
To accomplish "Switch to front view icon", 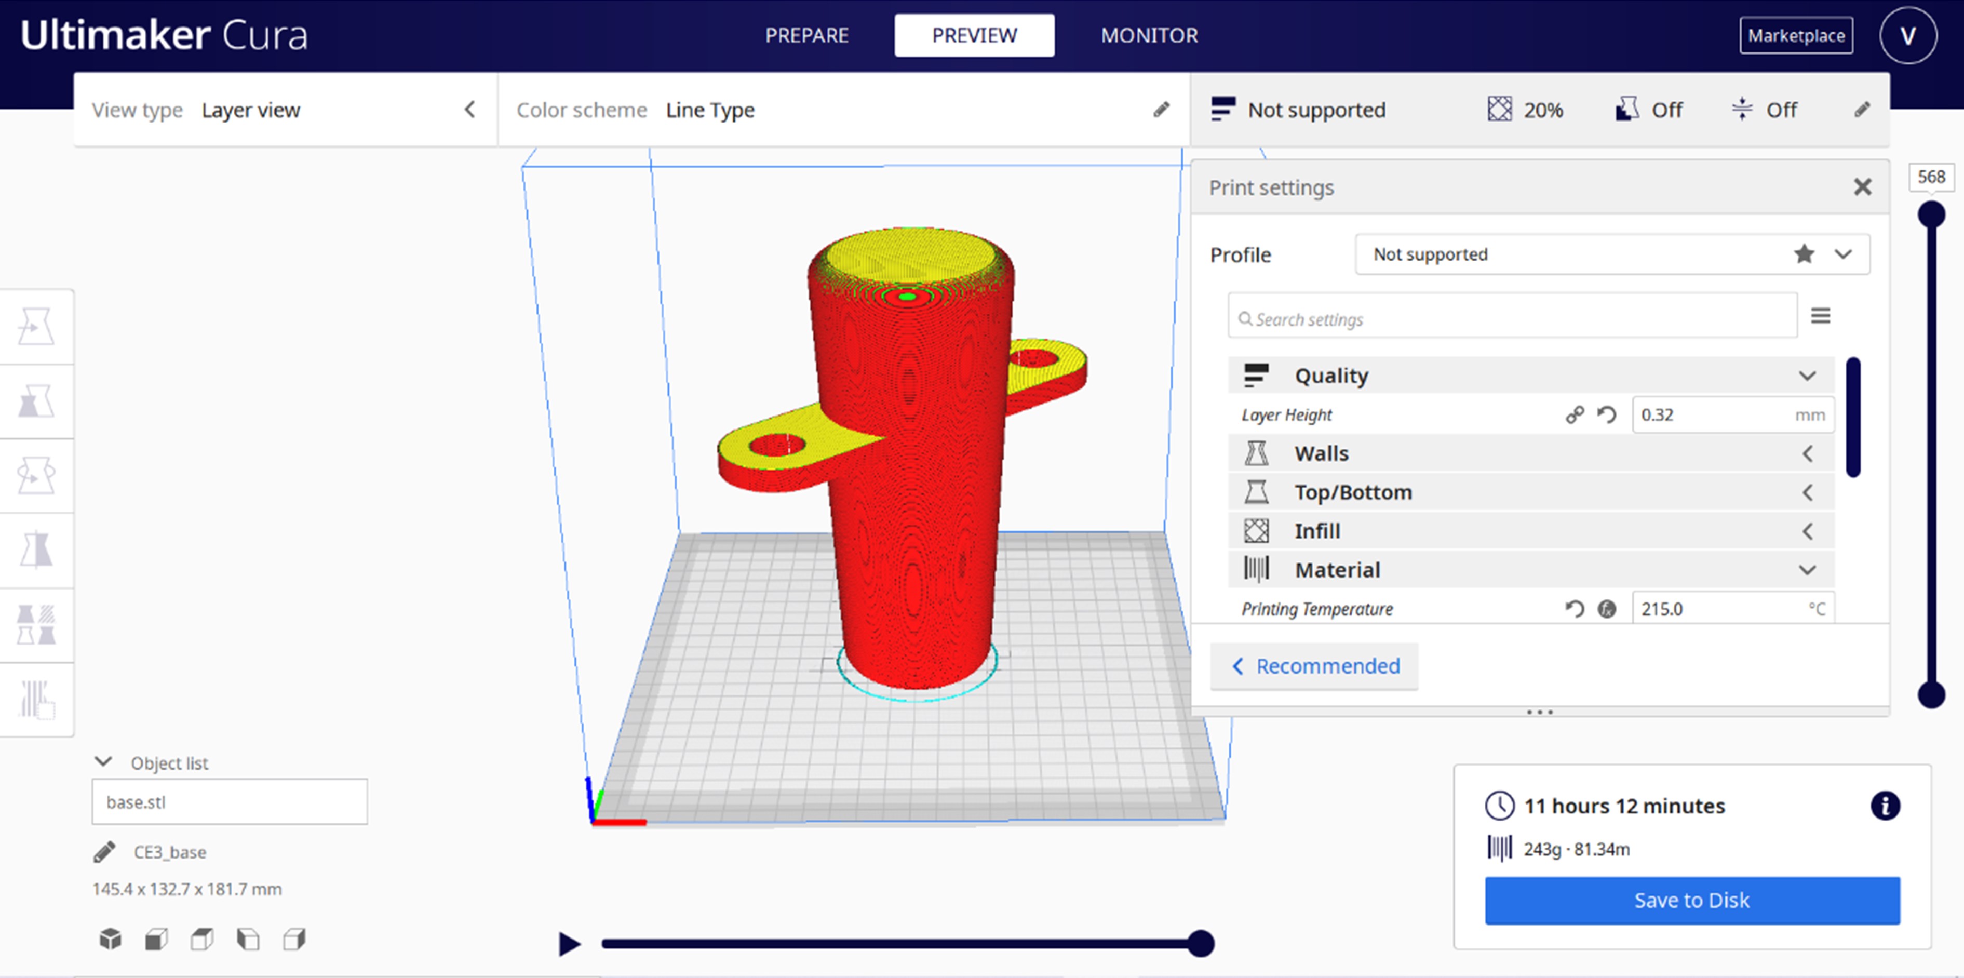I will [156, 939].
